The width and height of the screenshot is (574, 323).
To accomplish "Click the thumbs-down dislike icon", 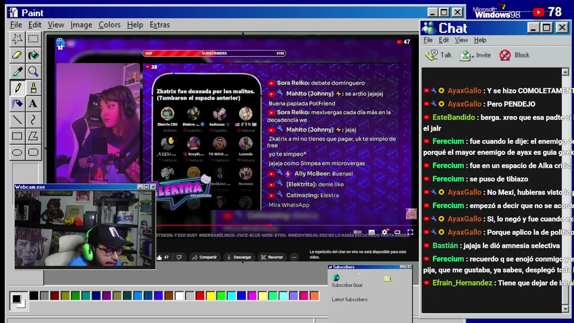I will click(x=179, y=258).
